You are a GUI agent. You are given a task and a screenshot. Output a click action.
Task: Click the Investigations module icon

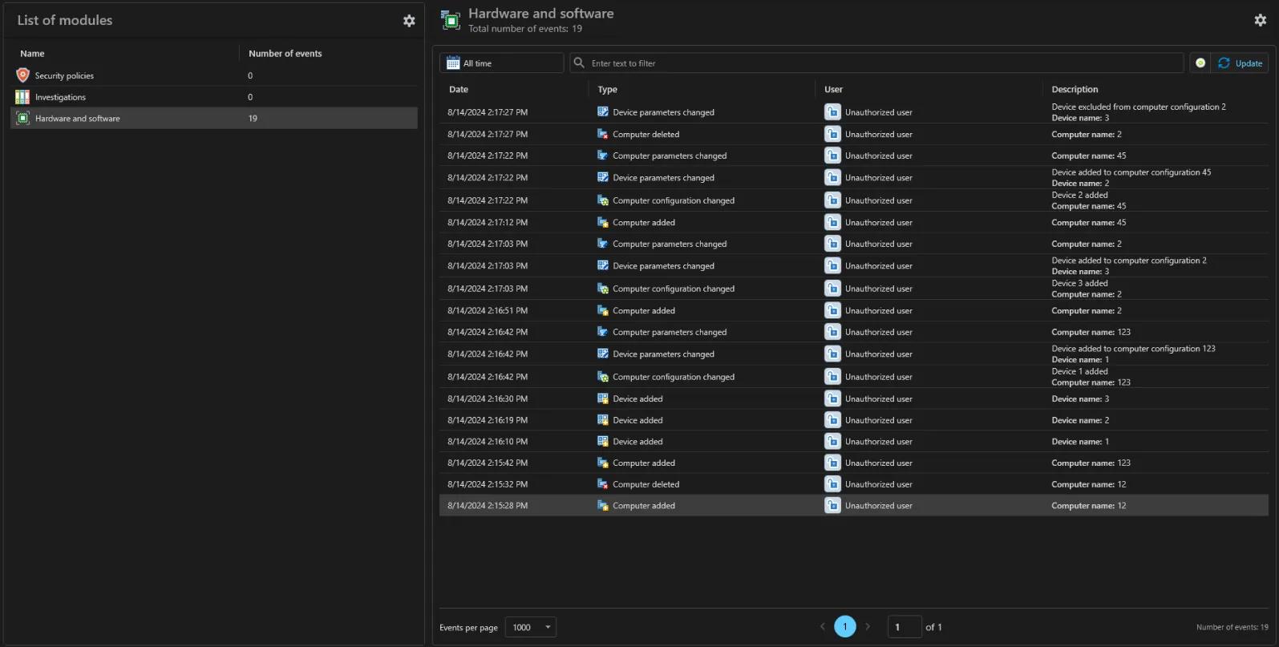[x=22, y=97]
